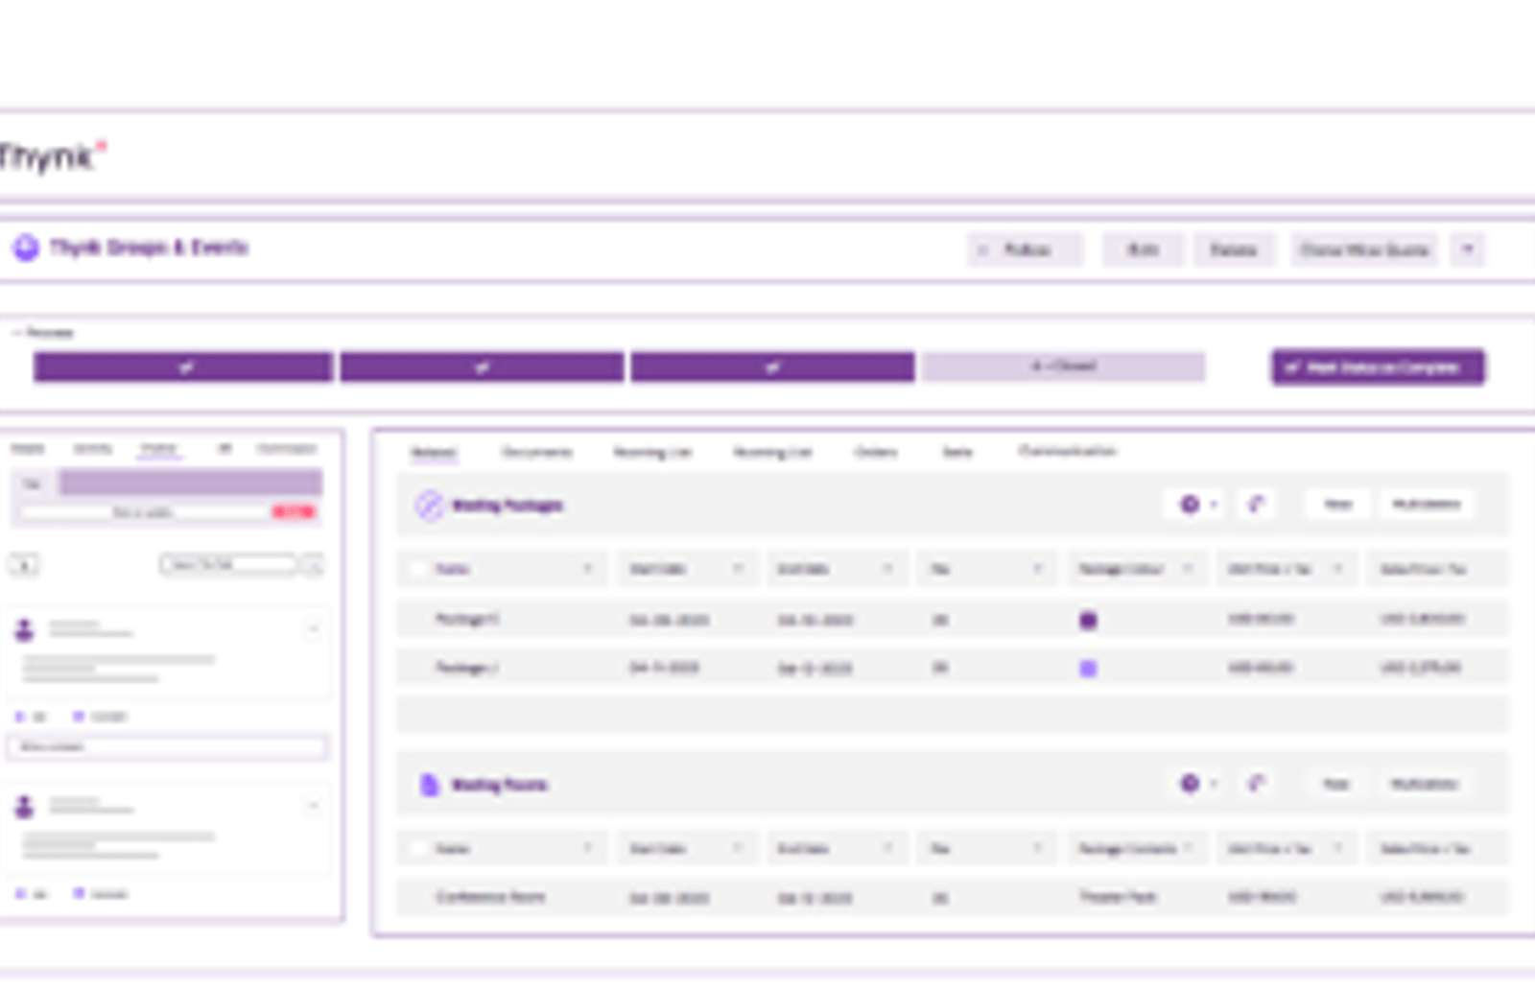Open the End Date column menu in Meeting Packages
Image resolution: width=1535 pixels, height=990 pixels.
887,569
